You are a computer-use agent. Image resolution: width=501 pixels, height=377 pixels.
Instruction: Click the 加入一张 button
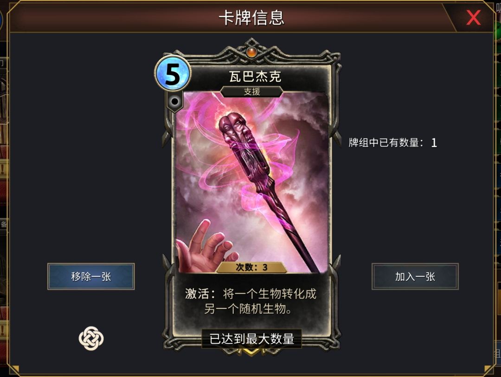415,276
